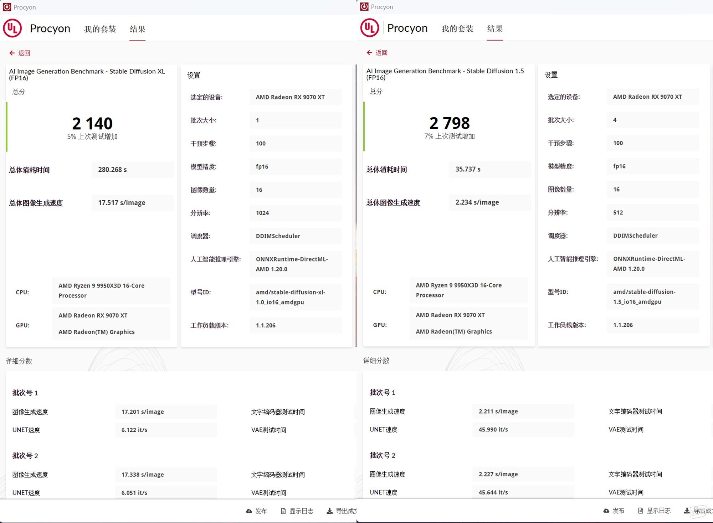713x523 pixels.
Task: Open 结果 tab in left window
Action: tap(138, 29)
